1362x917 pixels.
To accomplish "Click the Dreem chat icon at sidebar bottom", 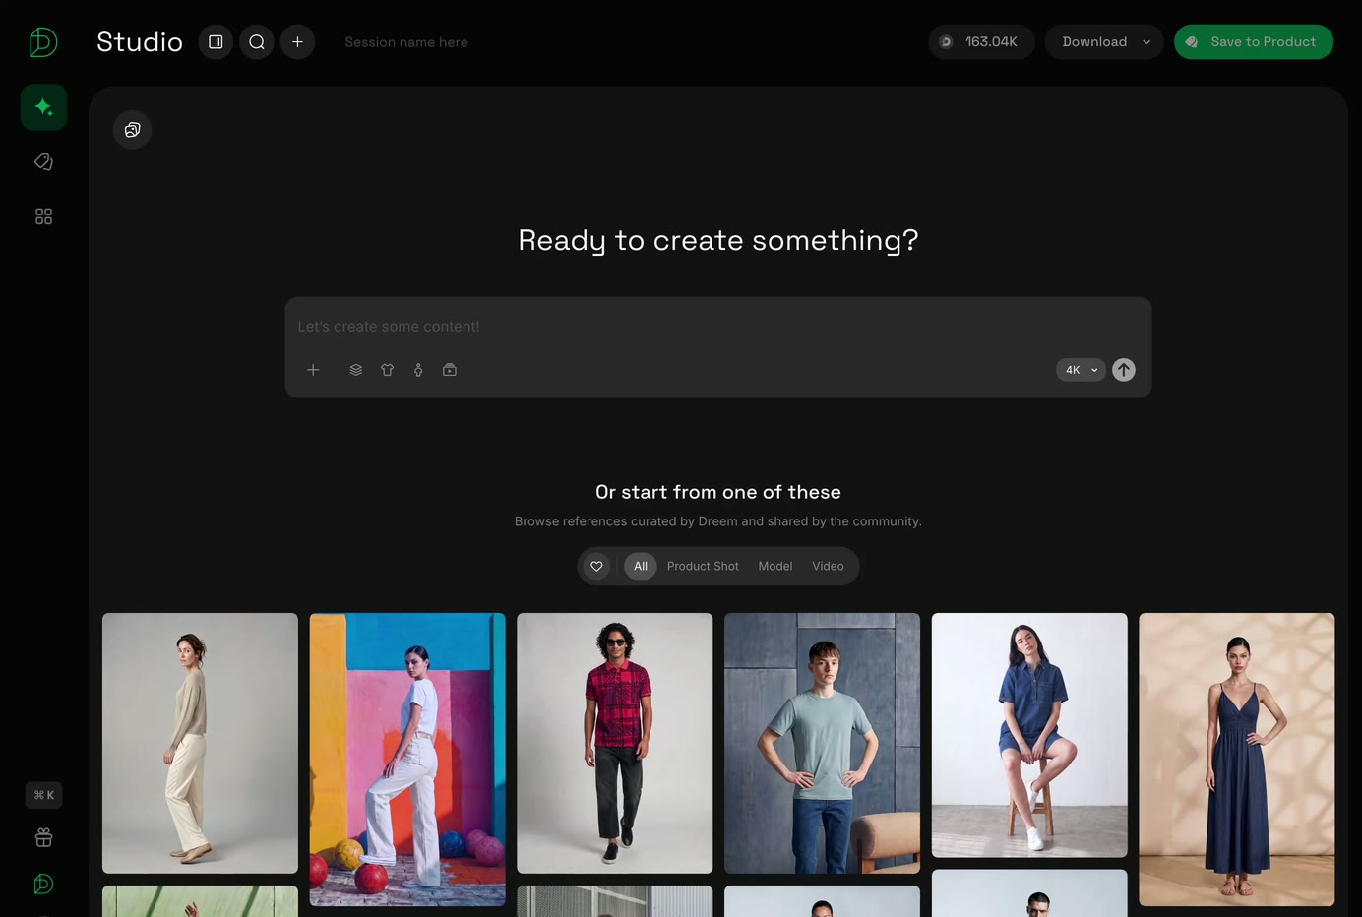I will [43, 885].
